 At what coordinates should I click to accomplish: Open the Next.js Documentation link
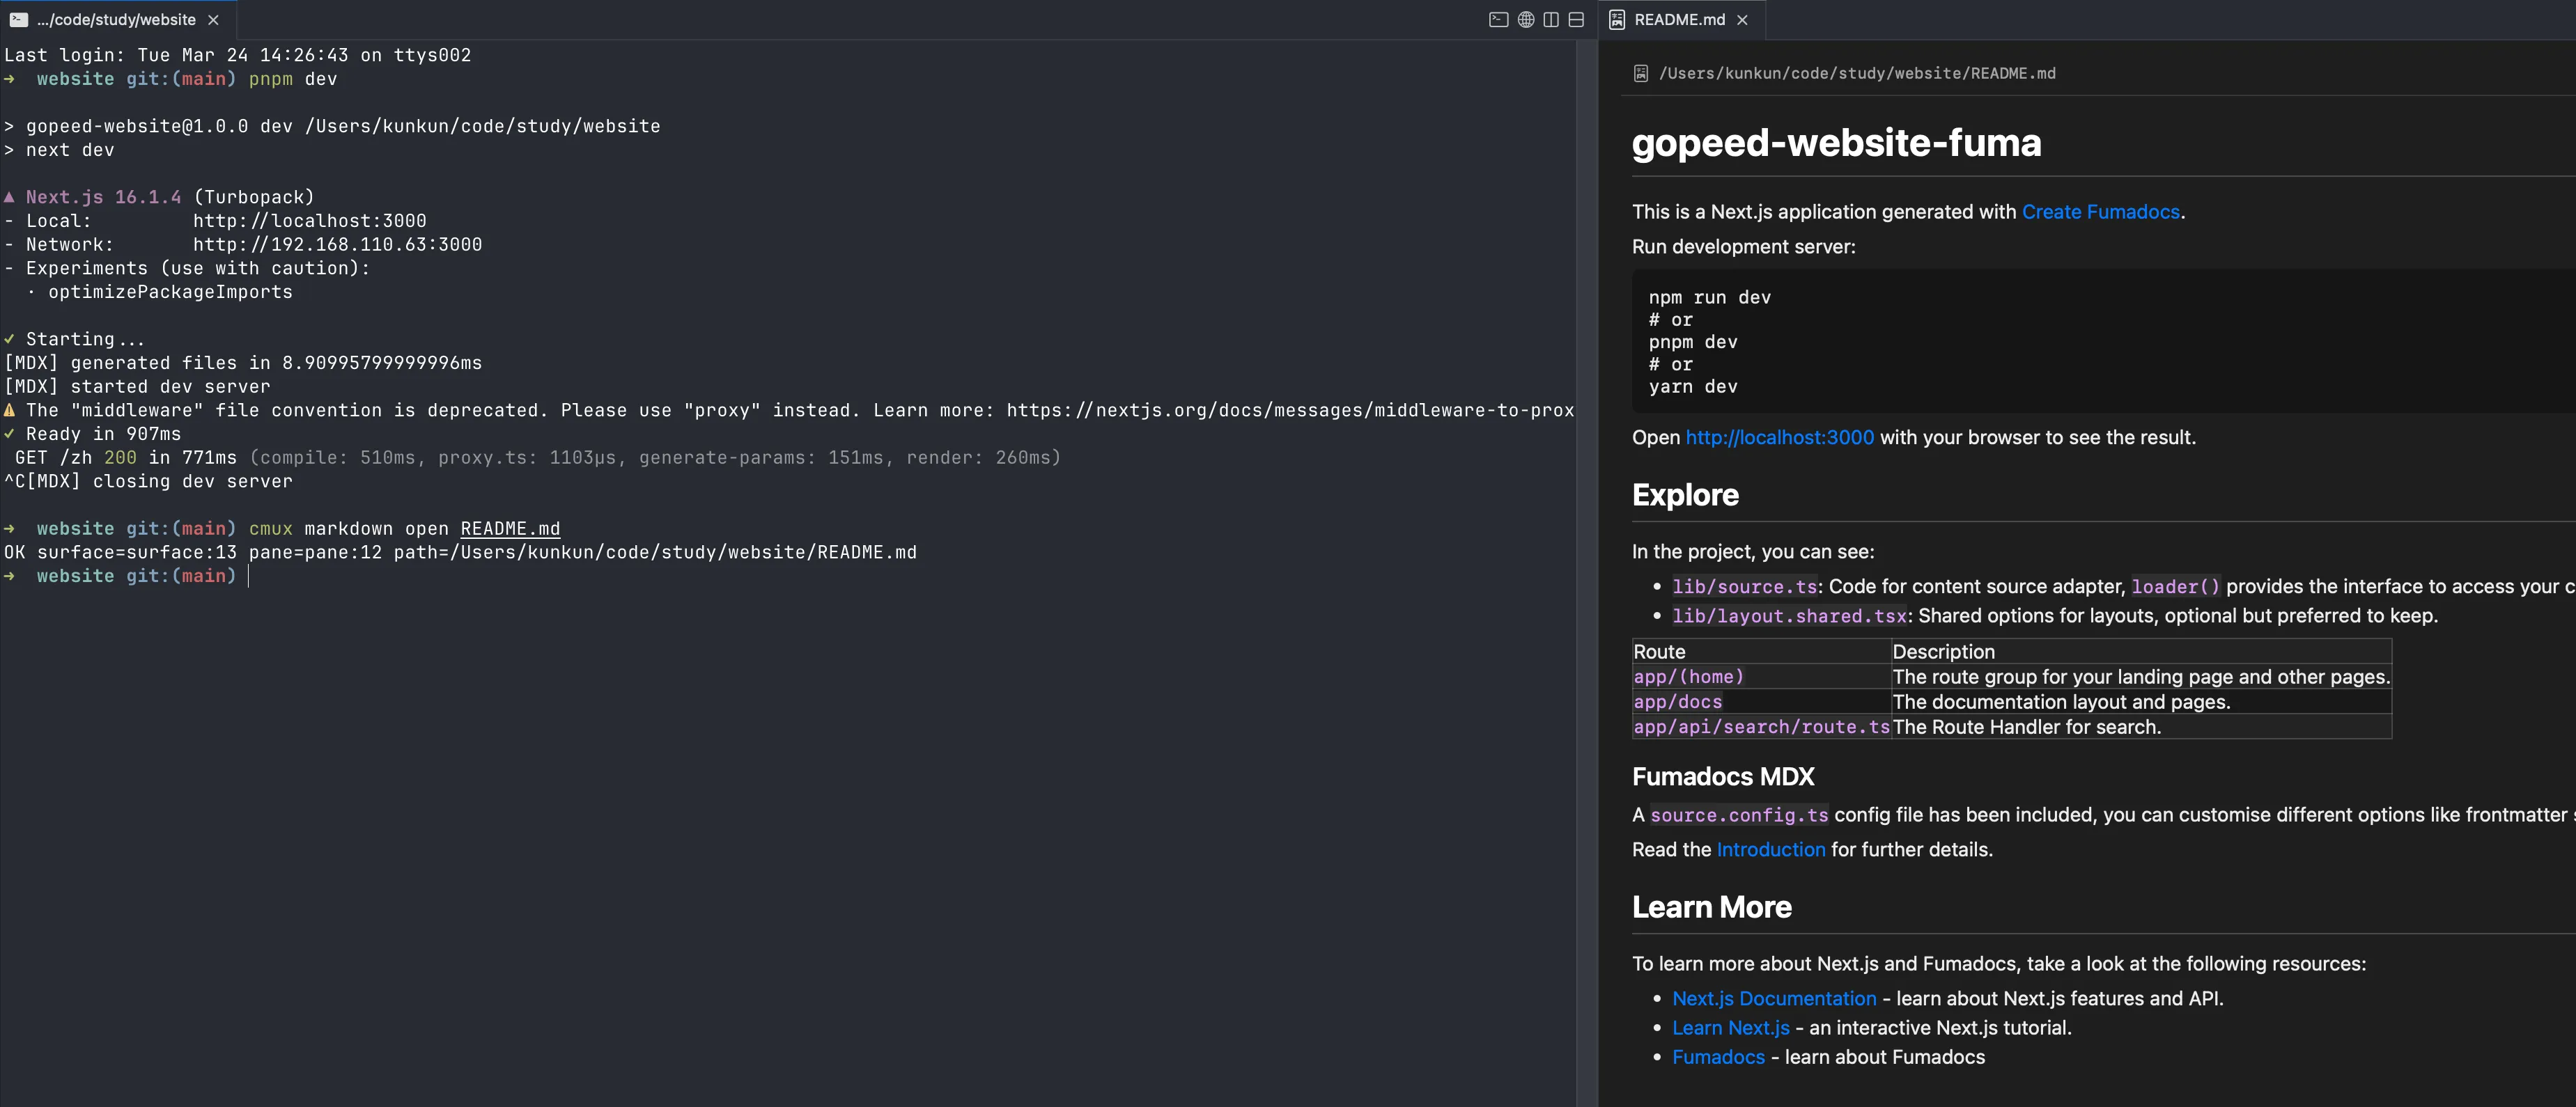[x=1774, y=998]
